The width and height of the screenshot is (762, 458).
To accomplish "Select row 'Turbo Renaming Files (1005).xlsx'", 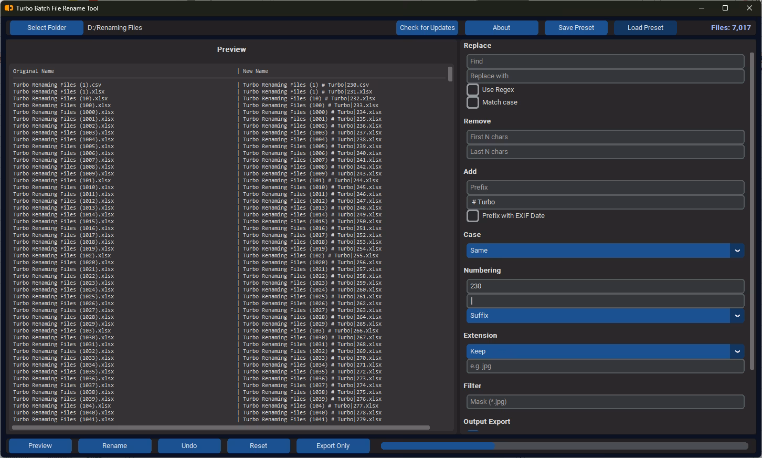I will [x=63, y=146].
